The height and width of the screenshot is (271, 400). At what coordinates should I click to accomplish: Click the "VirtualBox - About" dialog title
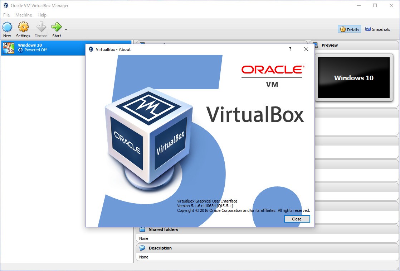(113, 49)
